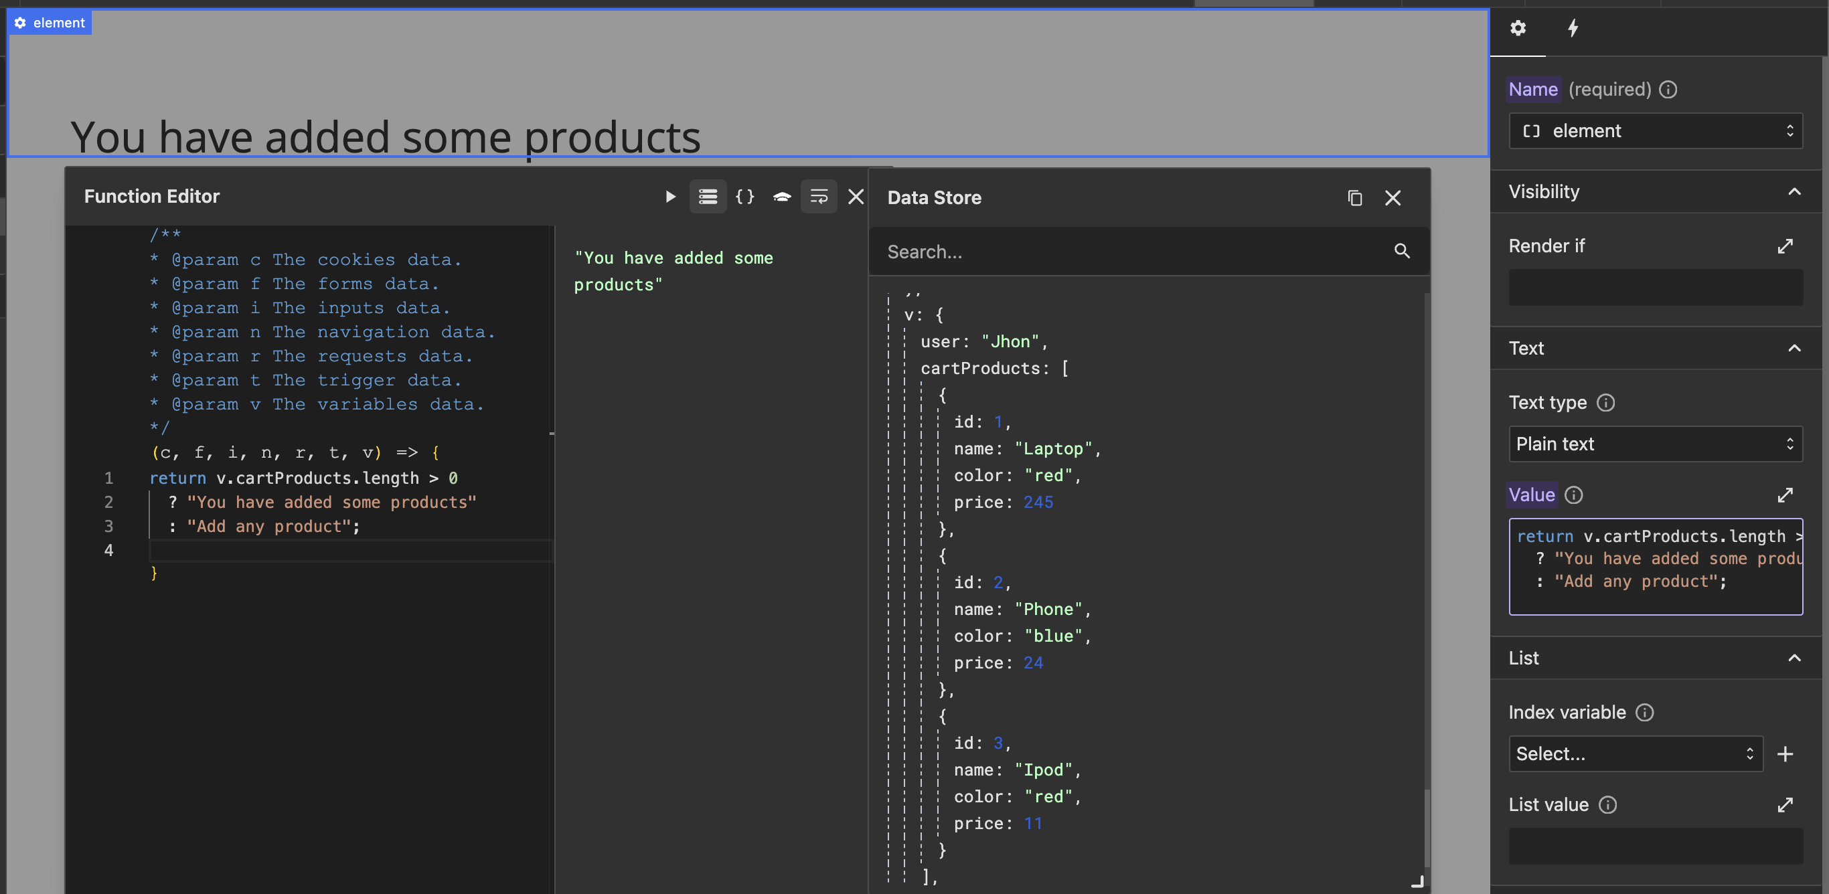1829x894 pixels.
Task: Collapse the Text section
Action: (1794, 349)
